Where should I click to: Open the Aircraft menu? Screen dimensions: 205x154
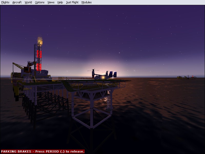[17, 2]
